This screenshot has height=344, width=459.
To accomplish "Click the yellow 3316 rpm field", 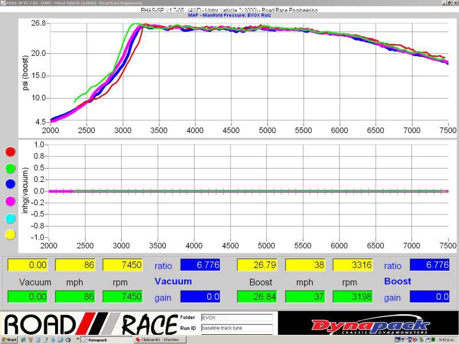I will click(353, 265).
